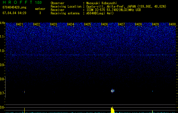This screenshot has height=113, width=178.
Task: Click the Receiver ICOM IC-575 value
Action: point(113,10)
